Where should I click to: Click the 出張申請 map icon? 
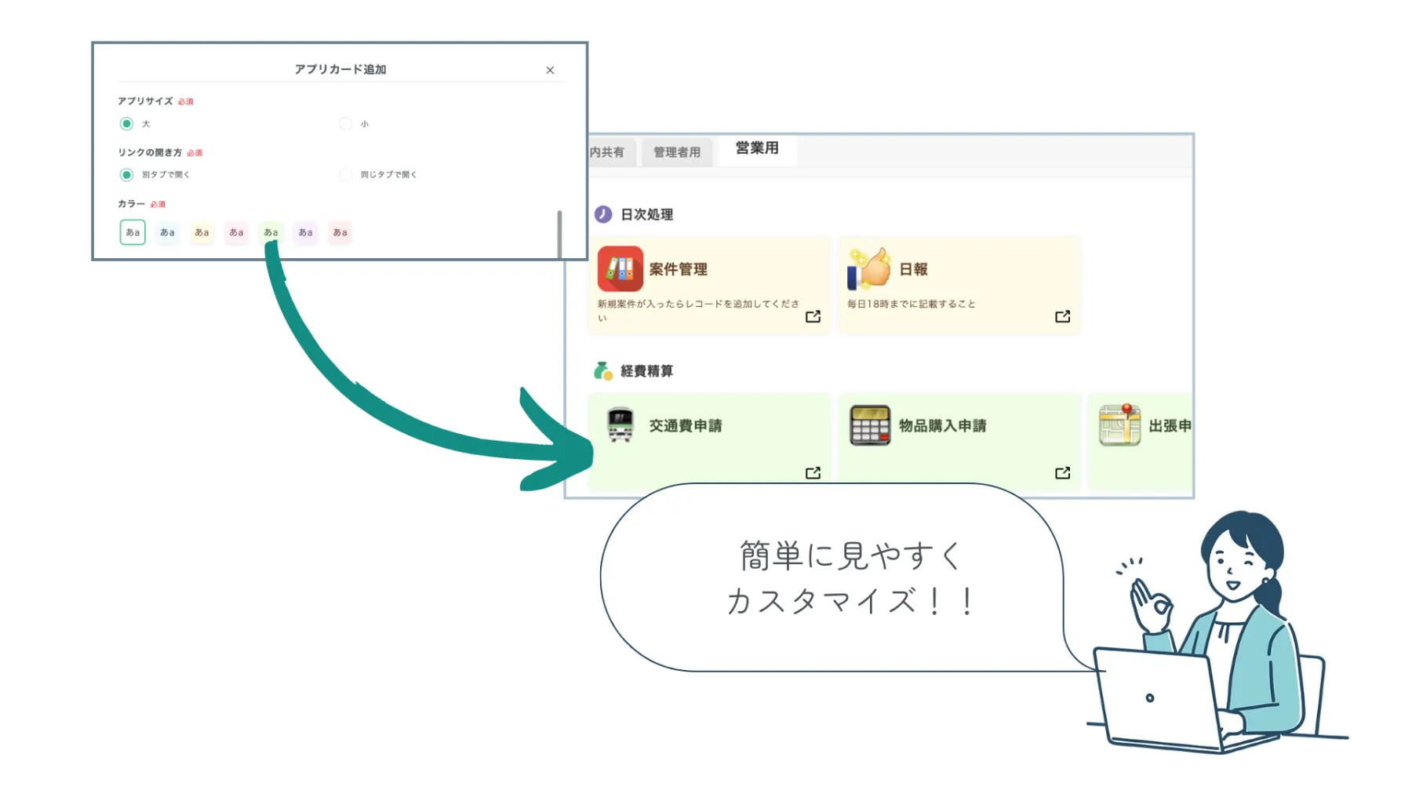(x=1119, y=425)
